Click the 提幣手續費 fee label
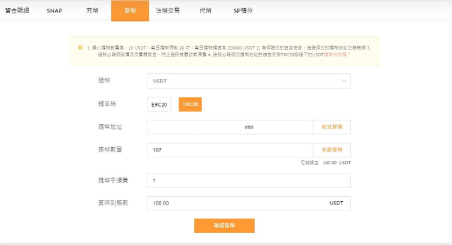Screen dimensions: 452x245 pos(113,180)
